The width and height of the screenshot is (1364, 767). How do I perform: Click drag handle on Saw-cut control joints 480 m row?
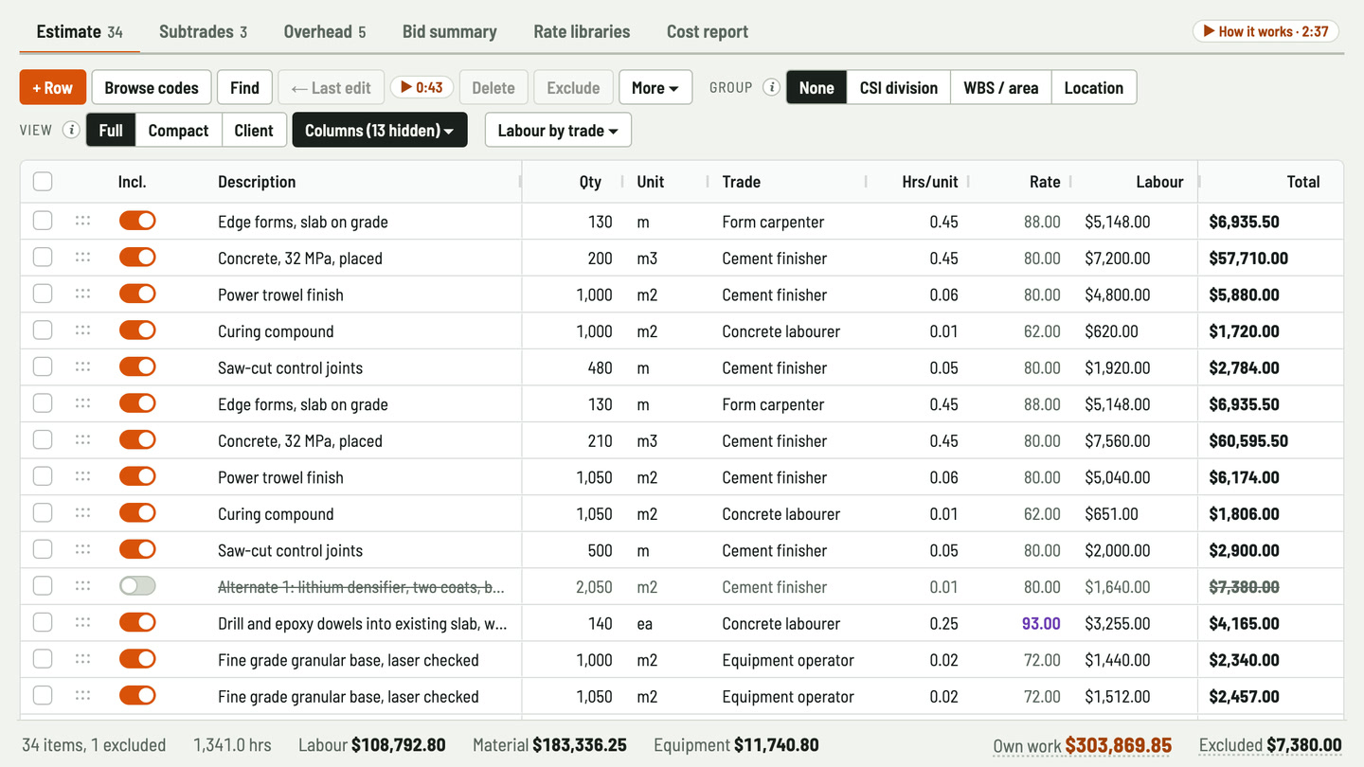coord(82,367)
